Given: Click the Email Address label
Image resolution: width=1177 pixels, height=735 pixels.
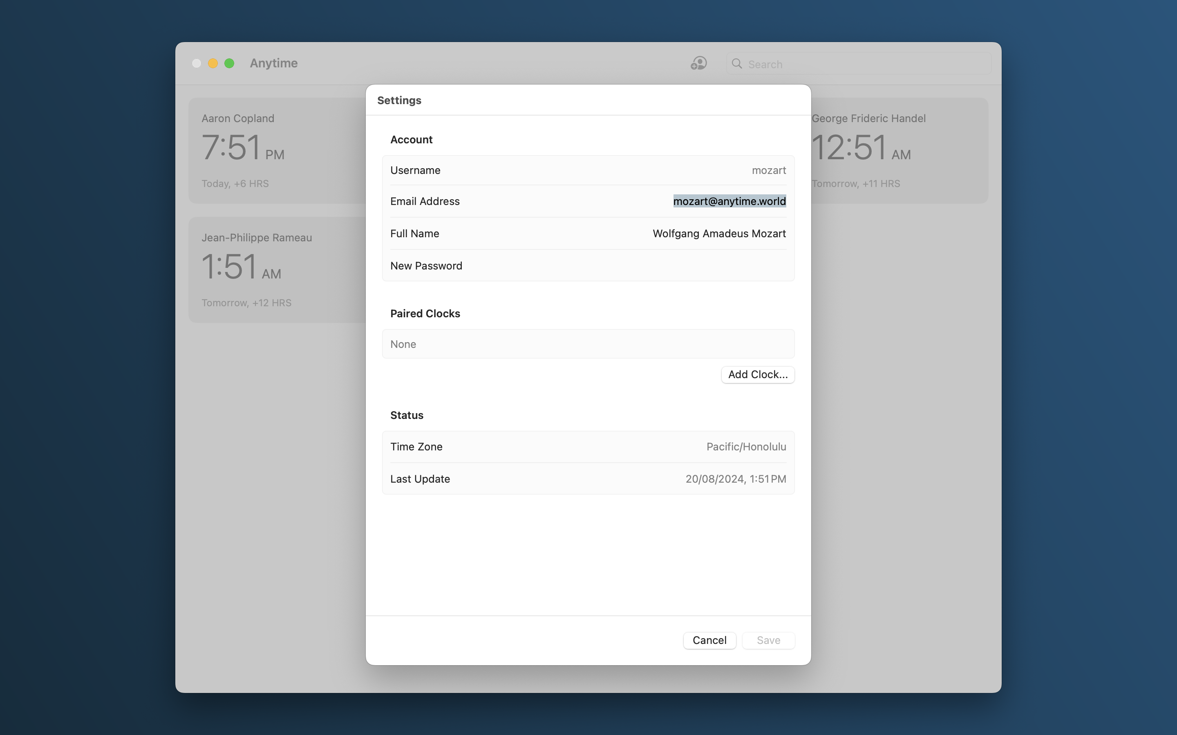Looking at the screenshot, I should pos(425,201).
